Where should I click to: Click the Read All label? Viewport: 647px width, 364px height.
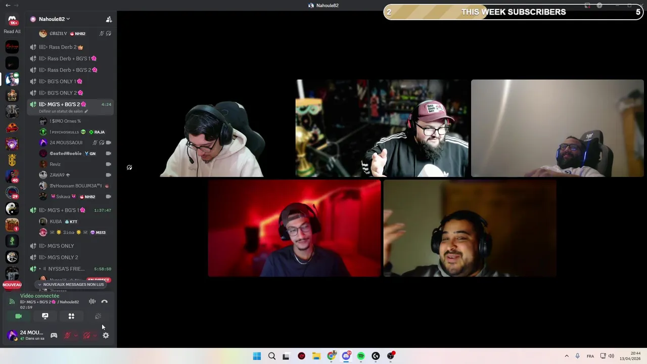12,31
